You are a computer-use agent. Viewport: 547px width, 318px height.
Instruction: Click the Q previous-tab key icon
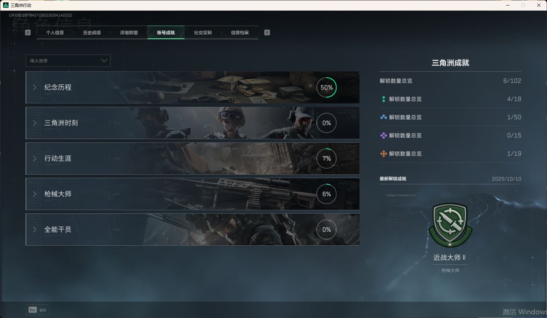(x=28, y=33)
